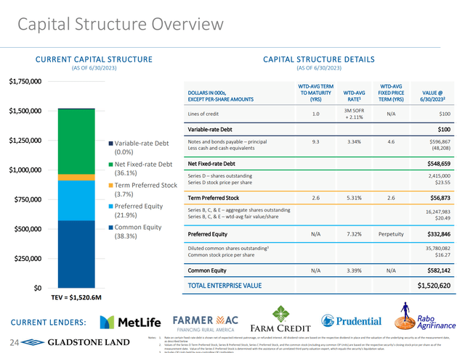
Task: Click the Farm Credit logo
Action: (x=280, y=319)
